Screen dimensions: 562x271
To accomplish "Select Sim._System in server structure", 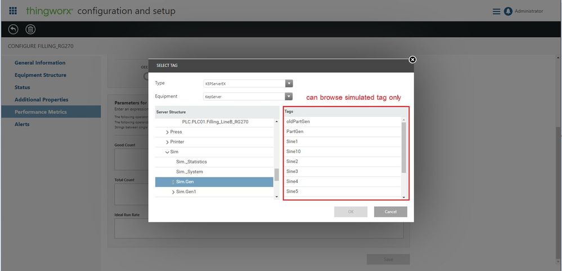I will (x=189, y=172).
